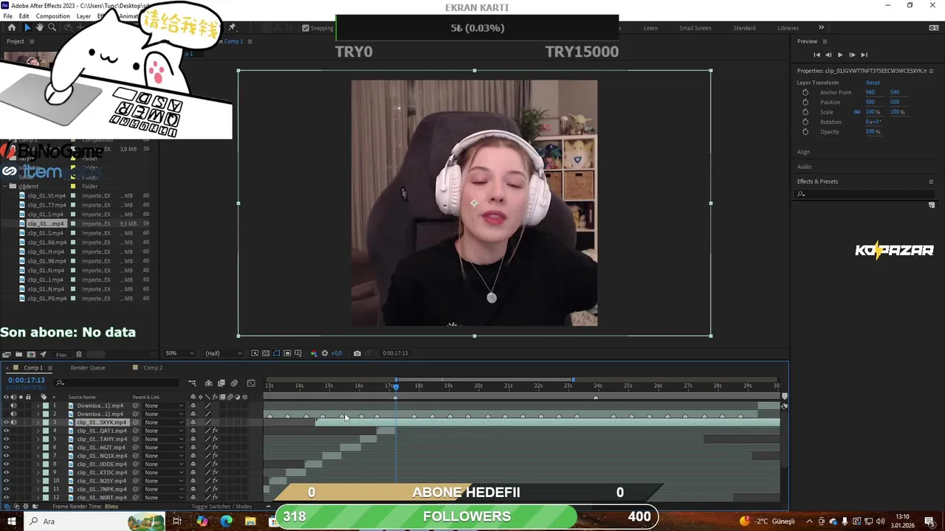Open parent dropdown for layer 4

click(x=164, y=431)
